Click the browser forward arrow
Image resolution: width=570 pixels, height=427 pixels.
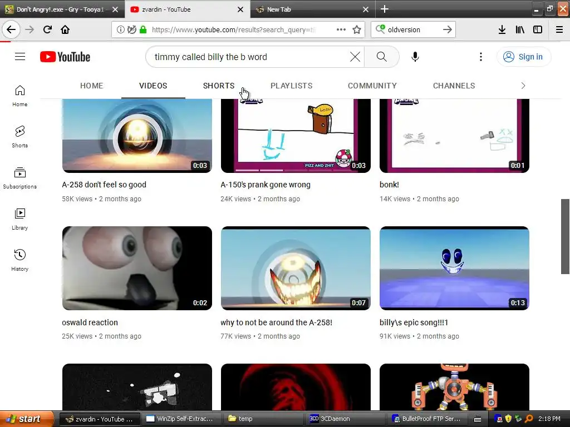(x=30, y=29)
